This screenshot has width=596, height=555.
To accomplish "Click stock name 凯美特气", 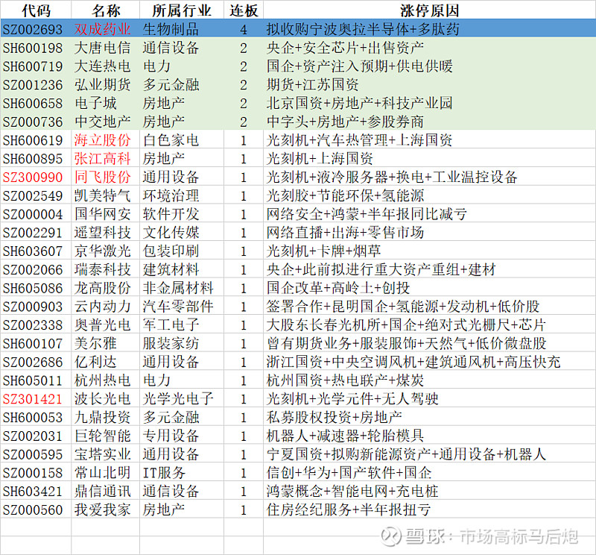I will pos(103,195).
